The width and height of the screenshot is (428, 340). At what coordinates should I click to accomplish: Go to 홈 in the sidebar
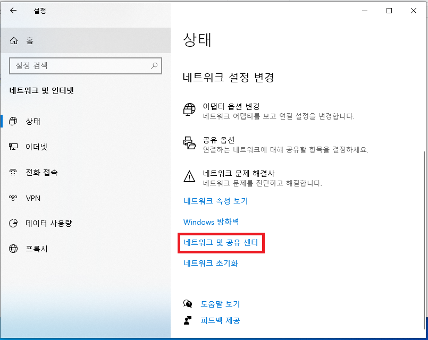click(x=86, y=40)
